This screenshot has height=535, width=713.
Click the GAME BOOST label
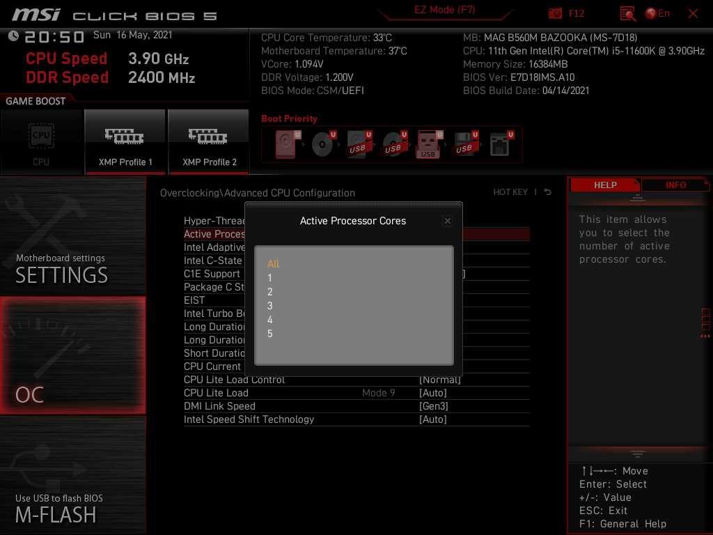pyautogui.click(x=36, y=101)
